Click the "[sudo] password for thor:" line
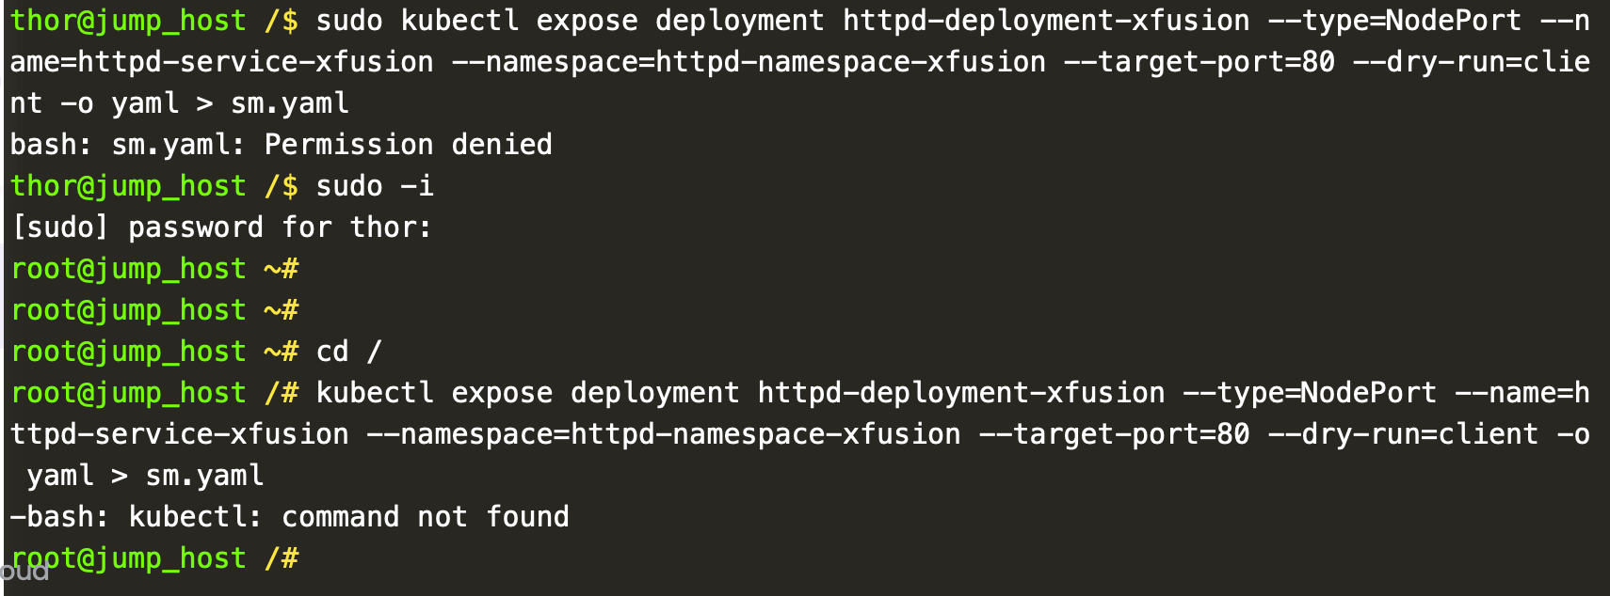Screen dimensions: 1610x596 [x=221, y=227]
